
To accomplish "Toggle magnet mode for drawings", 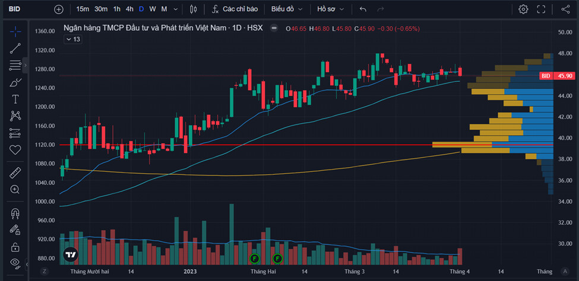I will click(x=15, y=213).
